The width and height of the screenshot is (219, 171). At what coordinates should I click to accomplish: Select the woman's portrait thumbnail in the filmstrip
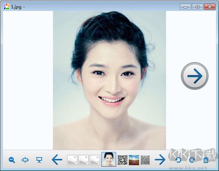(109, 159)
